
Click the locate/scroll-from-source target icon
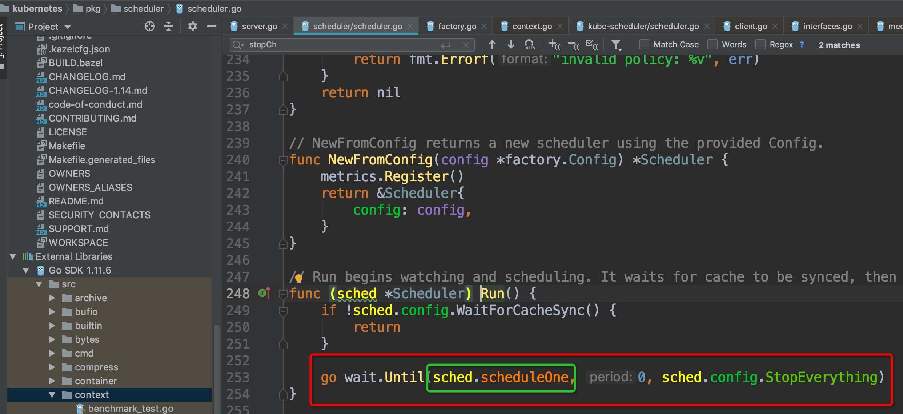point(149,26)
